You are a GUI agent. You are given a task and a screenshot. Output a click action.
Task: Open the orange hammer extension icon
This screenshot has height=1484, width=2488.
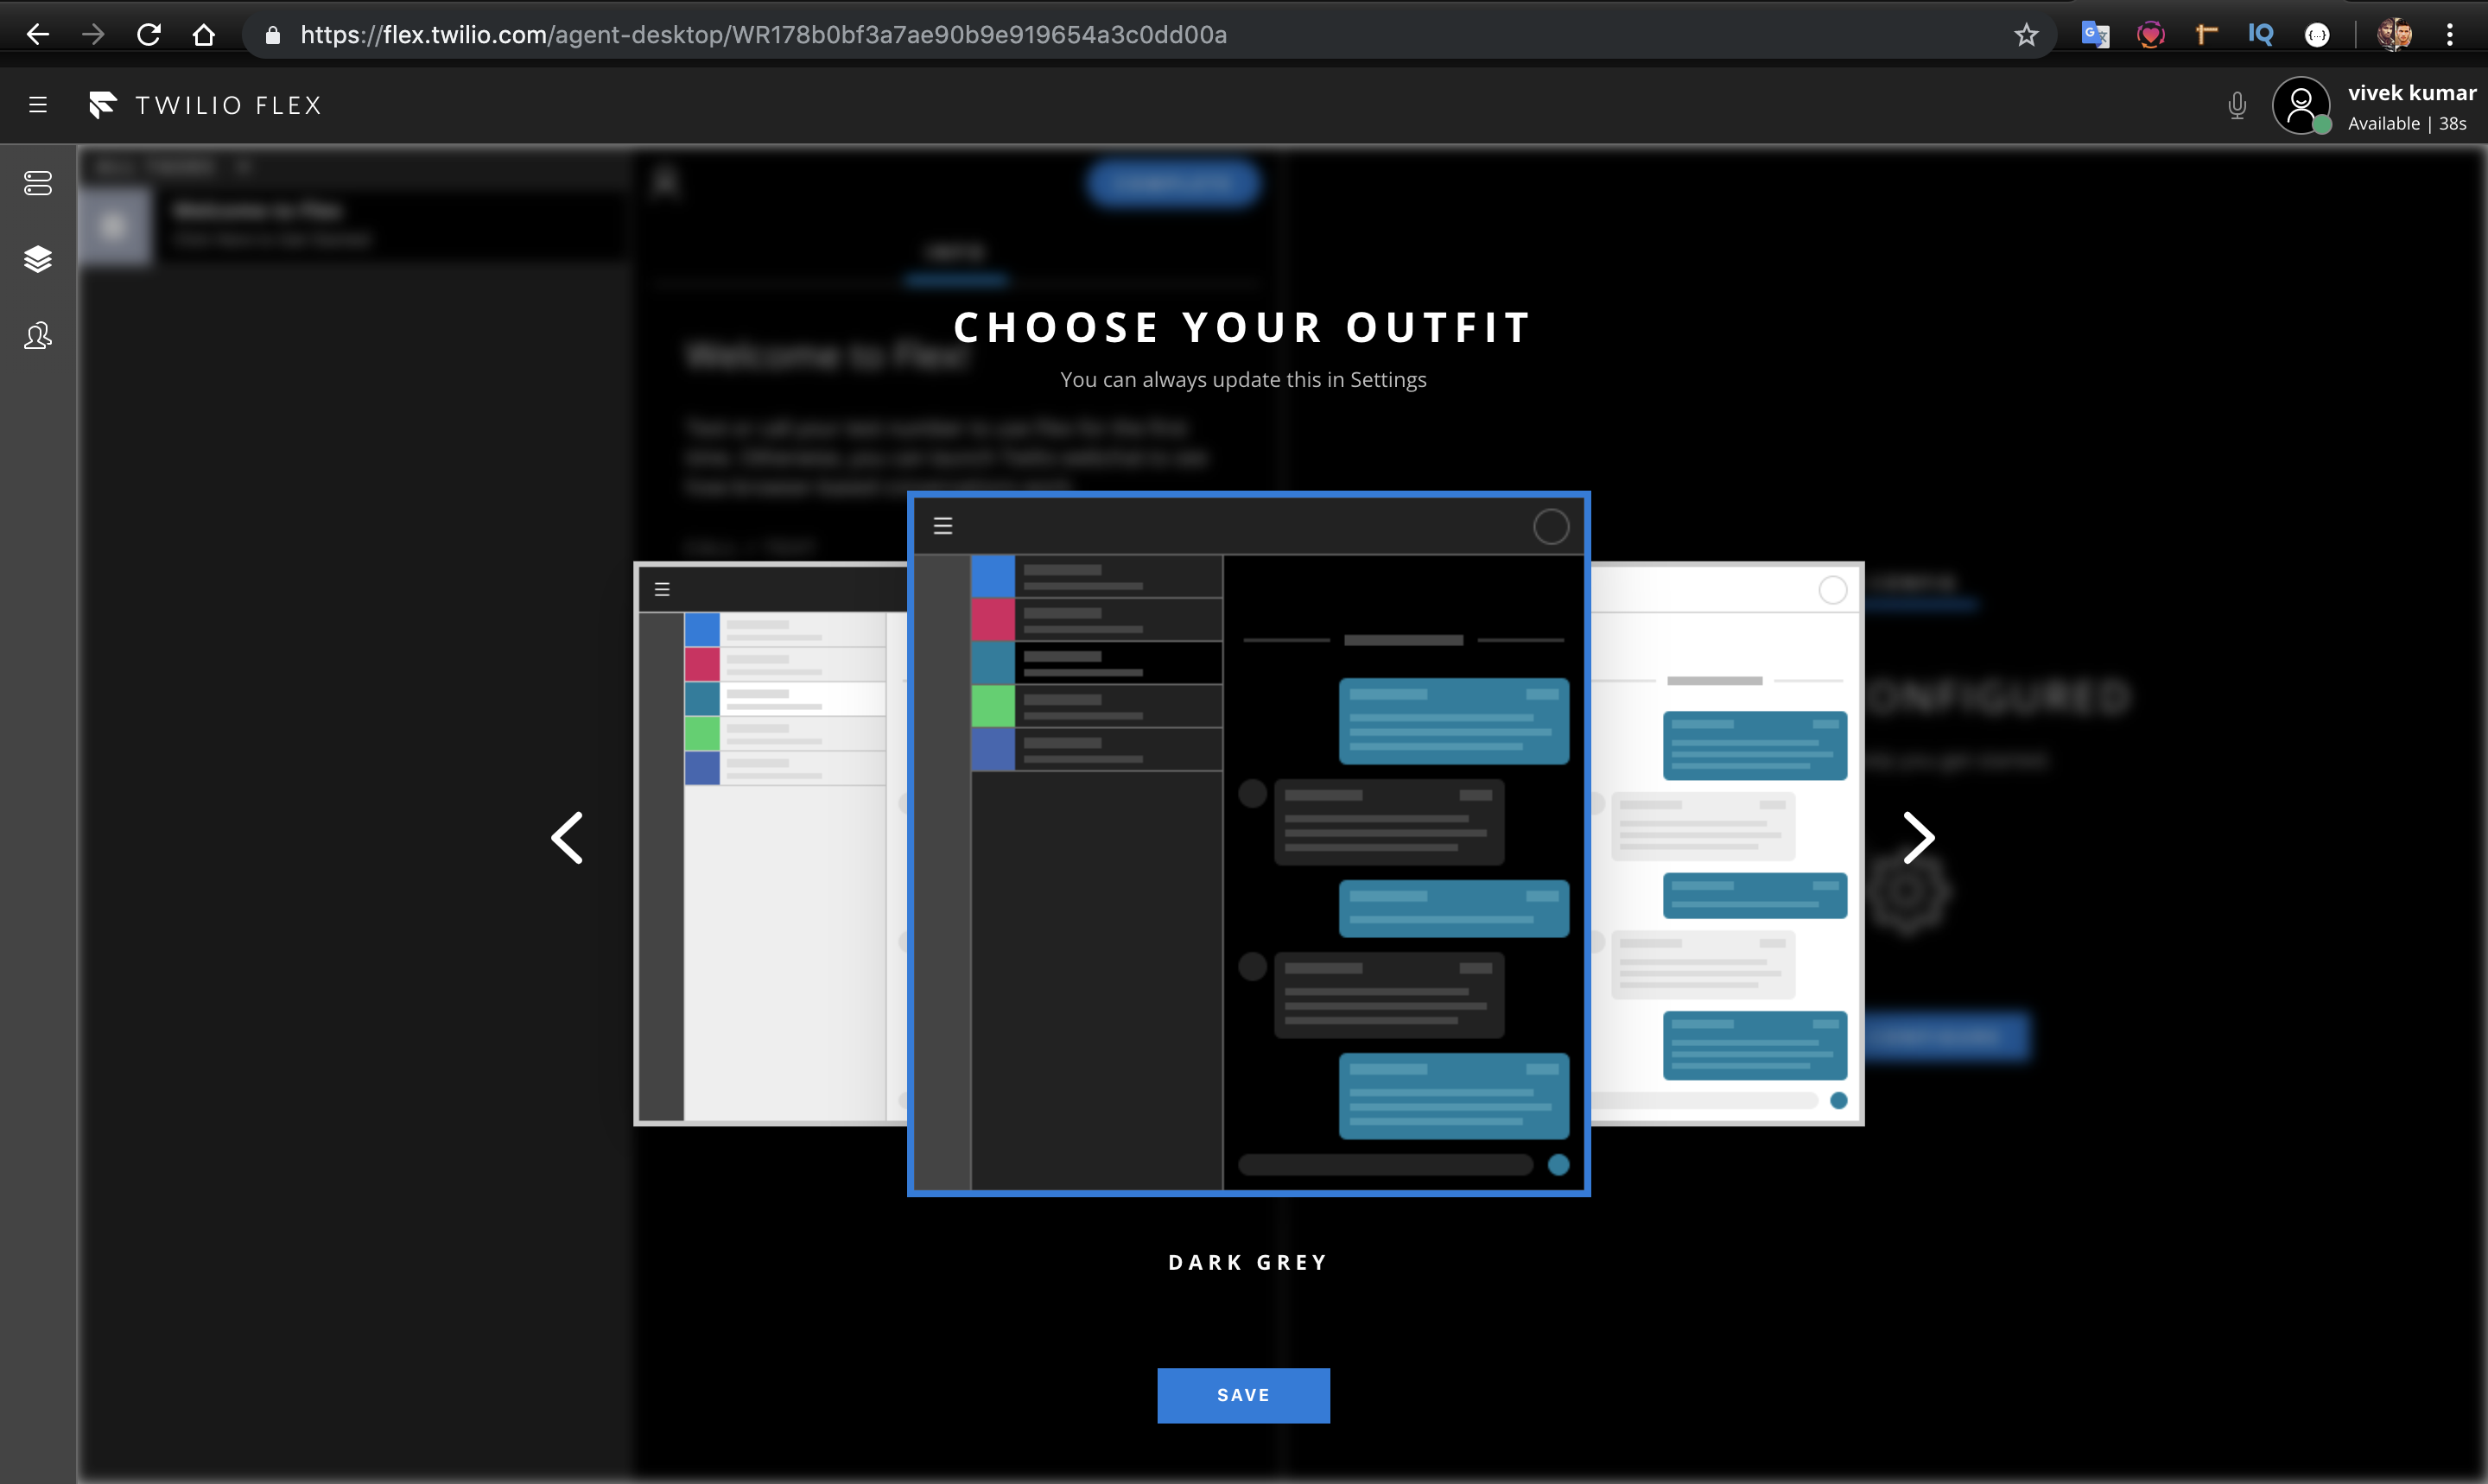click(x=2206, y=35)
